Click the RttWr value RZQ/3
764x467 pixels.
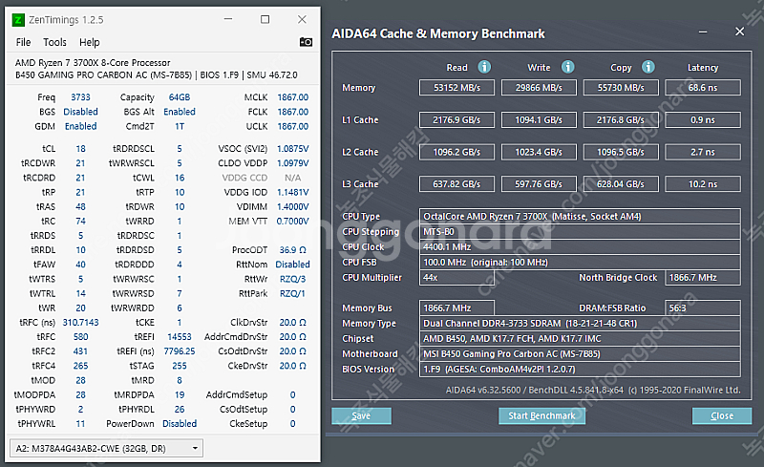293,279
